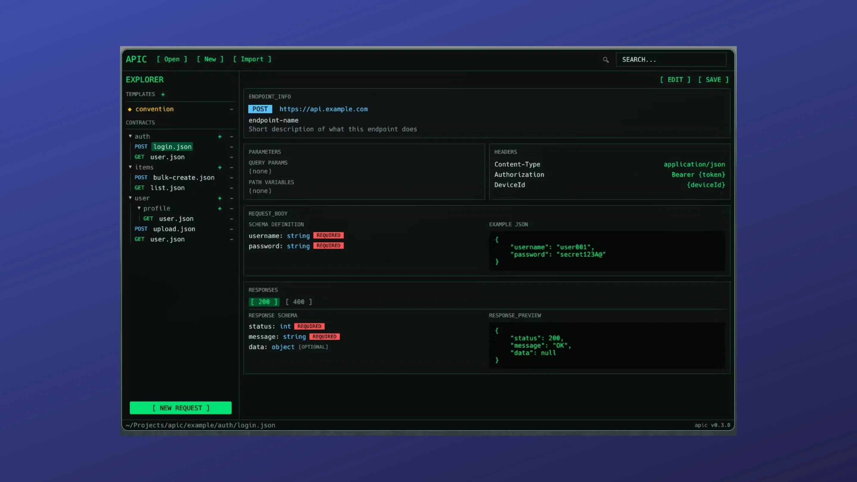This screenshot has height=482, width=857.
Task: Click the endpoint short description text
Action: [x=333, y=129]
